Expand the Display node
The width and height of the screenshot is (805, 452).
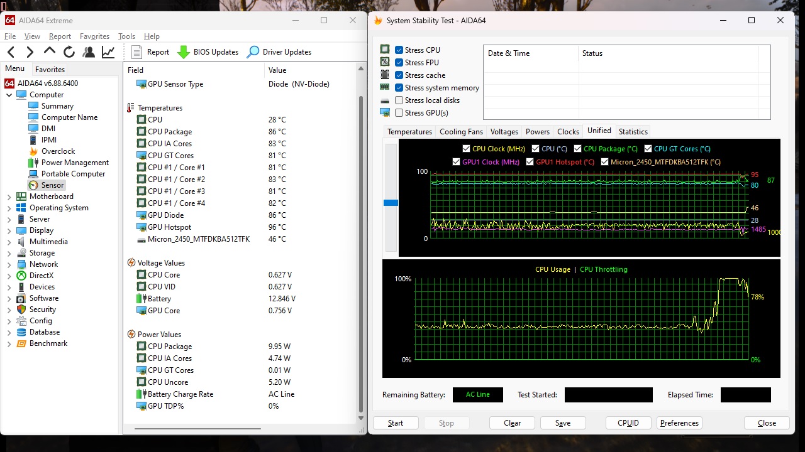pyautogui.click(x=9, y=230)
